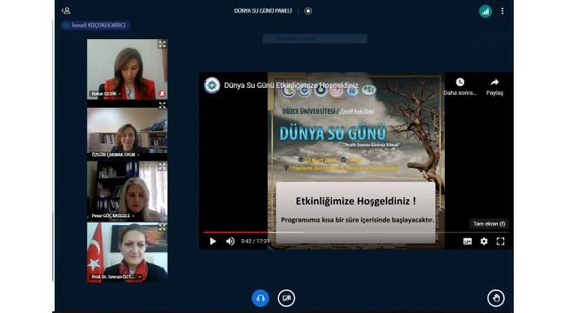
Task: Open the video title link
Action: coord(291,85)
